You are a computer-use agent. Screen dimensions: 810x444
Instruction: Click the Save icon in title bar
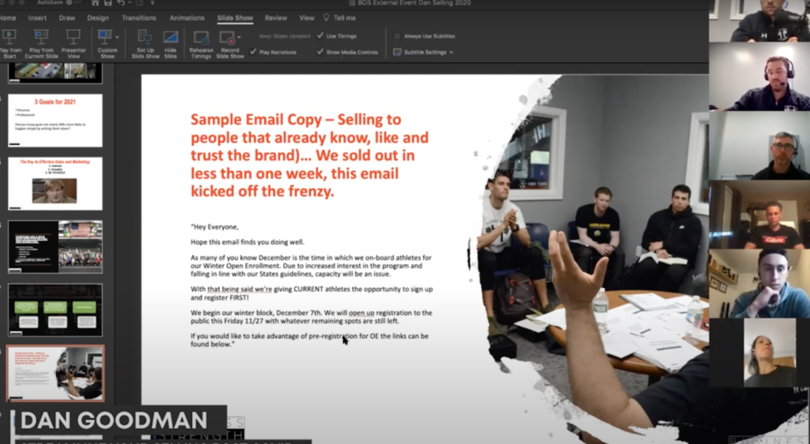pos(108,3)
